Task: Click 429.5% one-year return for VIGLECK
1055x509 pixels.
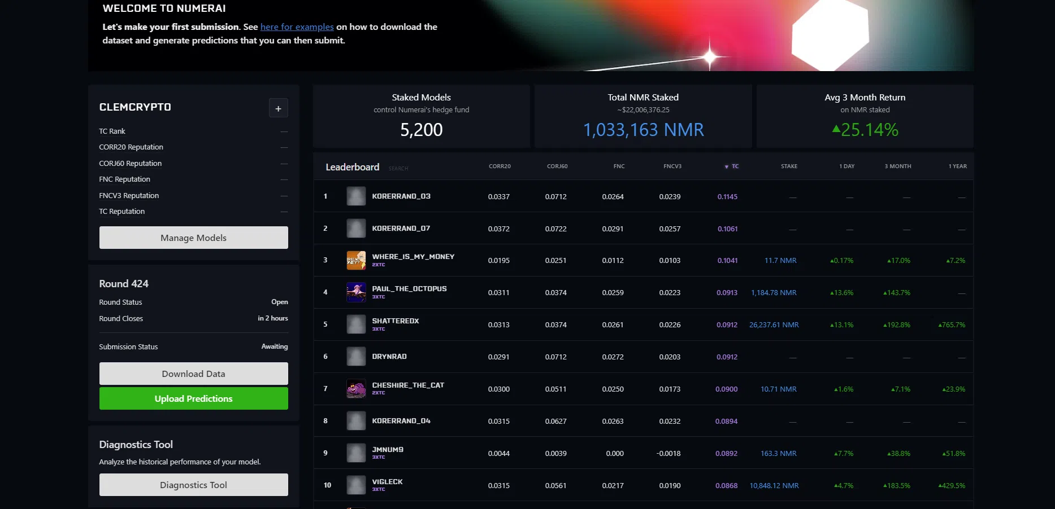Action: click(952, 486)
